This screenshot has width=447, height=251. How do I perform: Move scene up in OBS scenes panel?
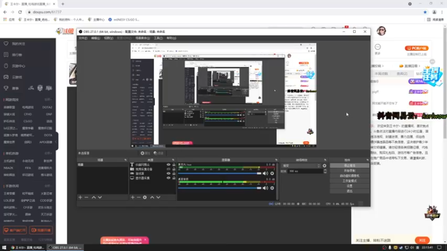(x=94, y=197)
